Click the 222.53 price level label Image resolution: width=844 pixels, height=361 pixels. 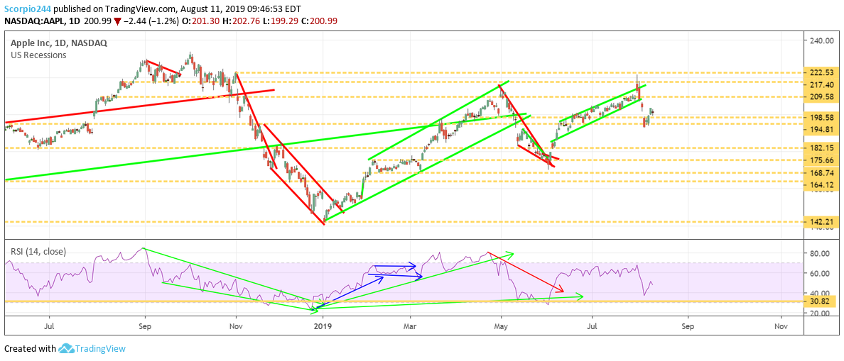[x=821, y=72]
